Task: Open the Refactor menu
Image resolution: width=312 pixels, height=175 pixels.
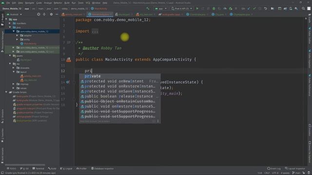Action: coord(58,3)
